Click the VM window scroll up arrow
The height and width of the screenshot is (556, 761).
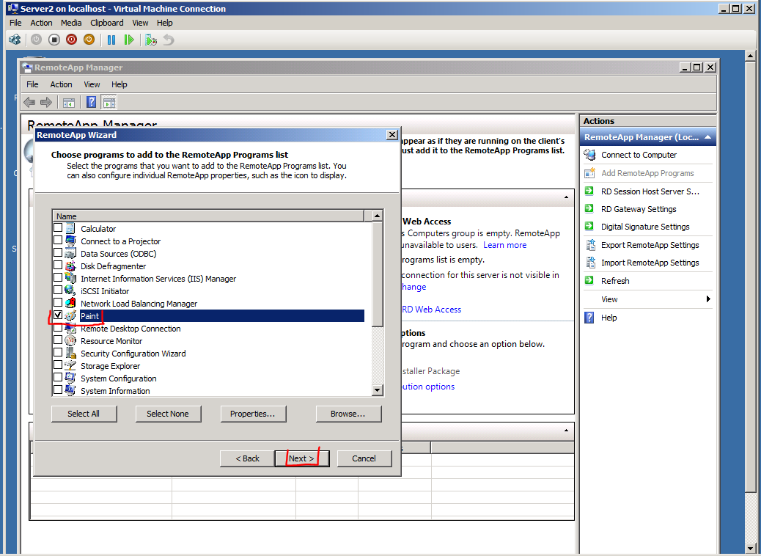click(x=750, y=56)
